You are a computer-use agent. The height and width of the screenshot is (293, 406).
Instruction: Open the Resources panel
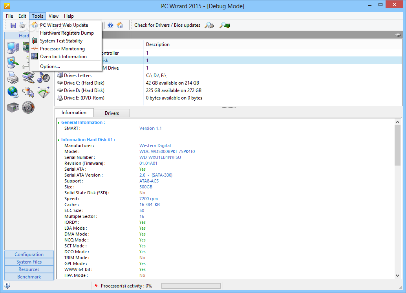point(29,269)
